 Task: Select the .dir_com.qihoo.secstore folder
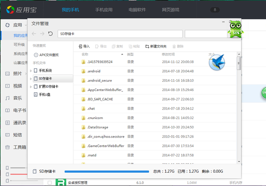point(155,137)
